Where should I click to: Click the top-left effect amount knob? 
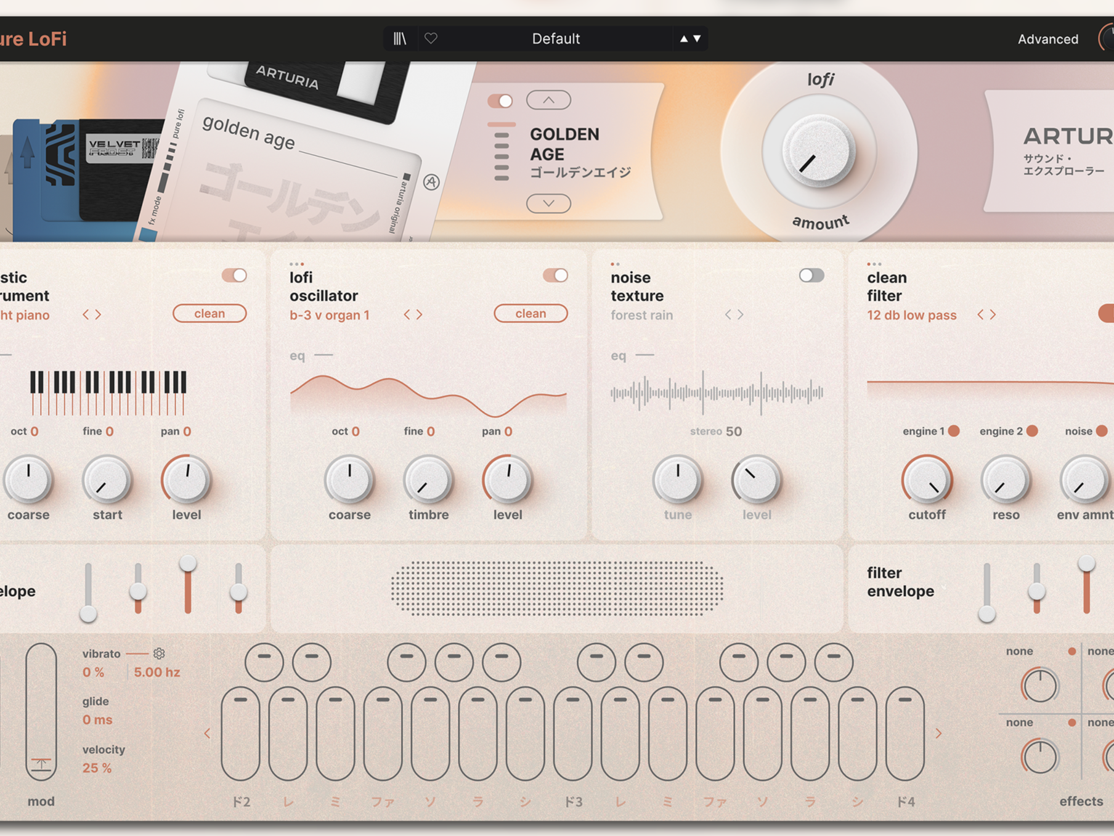pyautogui.click(x=1040, y=685)
